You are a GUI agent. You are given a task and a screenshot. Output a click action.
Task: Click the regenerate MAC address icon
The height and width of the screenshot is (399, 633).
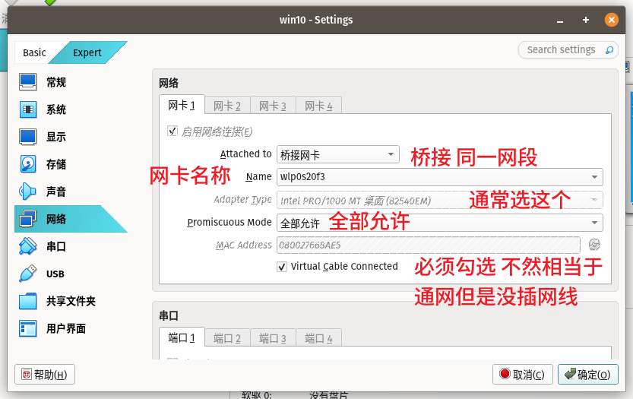point(594,245)
